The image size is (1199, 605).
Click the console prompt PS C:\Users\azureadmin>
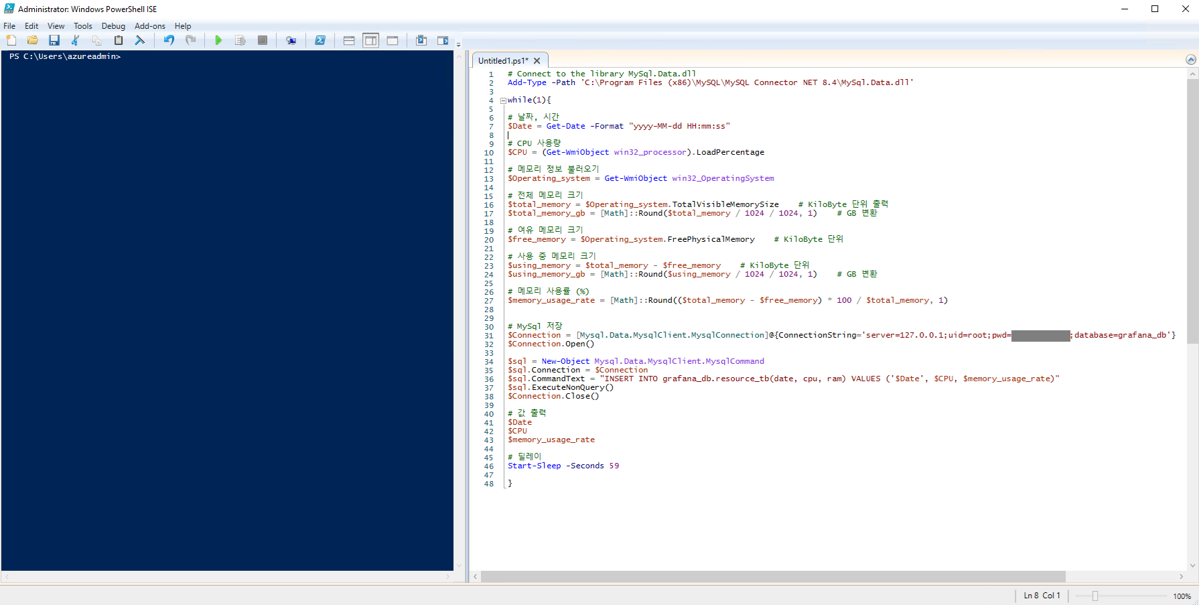[x=65, y=57]
